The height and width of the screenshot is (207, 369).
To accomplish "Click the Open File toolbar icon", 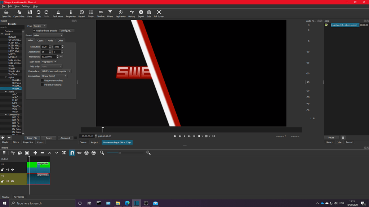I will tap(6, 14).
